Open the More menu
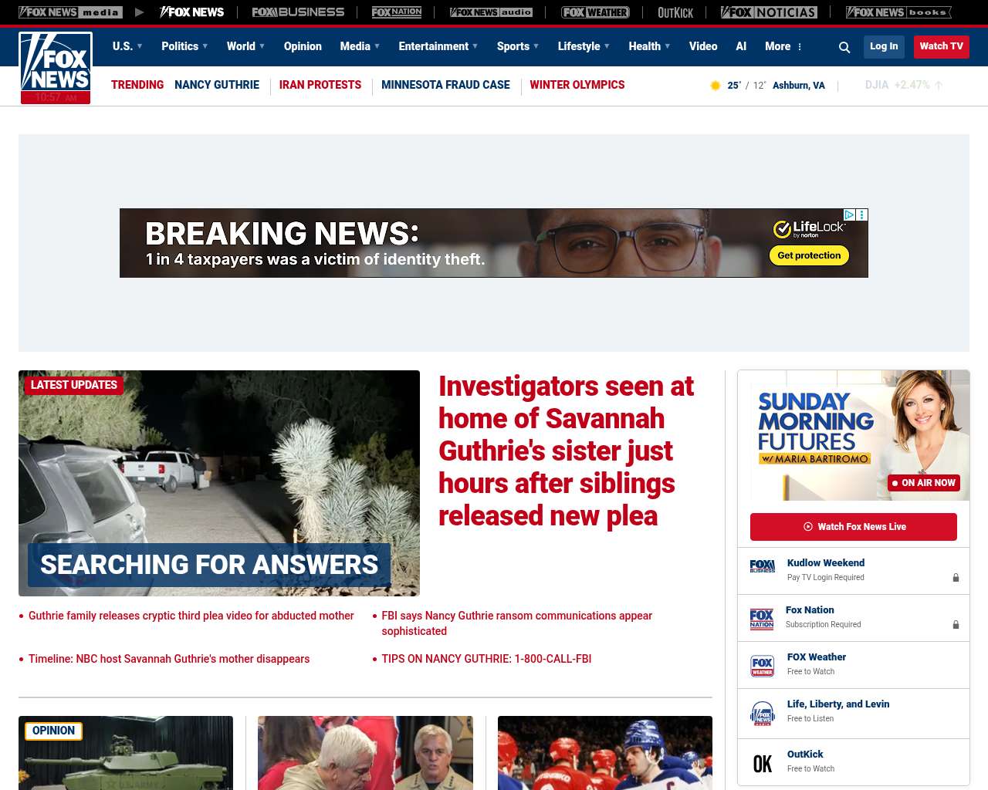Screen dimensions: 988x790 point(783,46)
